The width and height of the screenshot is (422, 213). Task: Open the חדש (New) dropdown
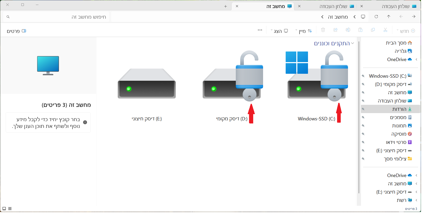coord(406,31)
